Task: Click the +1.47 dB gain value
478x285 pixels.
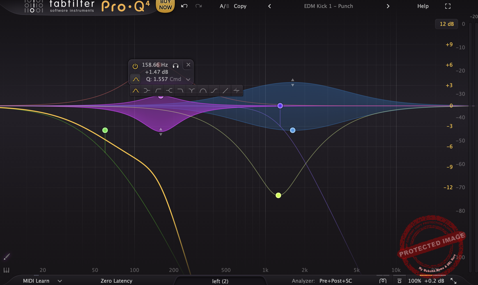Action: [157, 72]
